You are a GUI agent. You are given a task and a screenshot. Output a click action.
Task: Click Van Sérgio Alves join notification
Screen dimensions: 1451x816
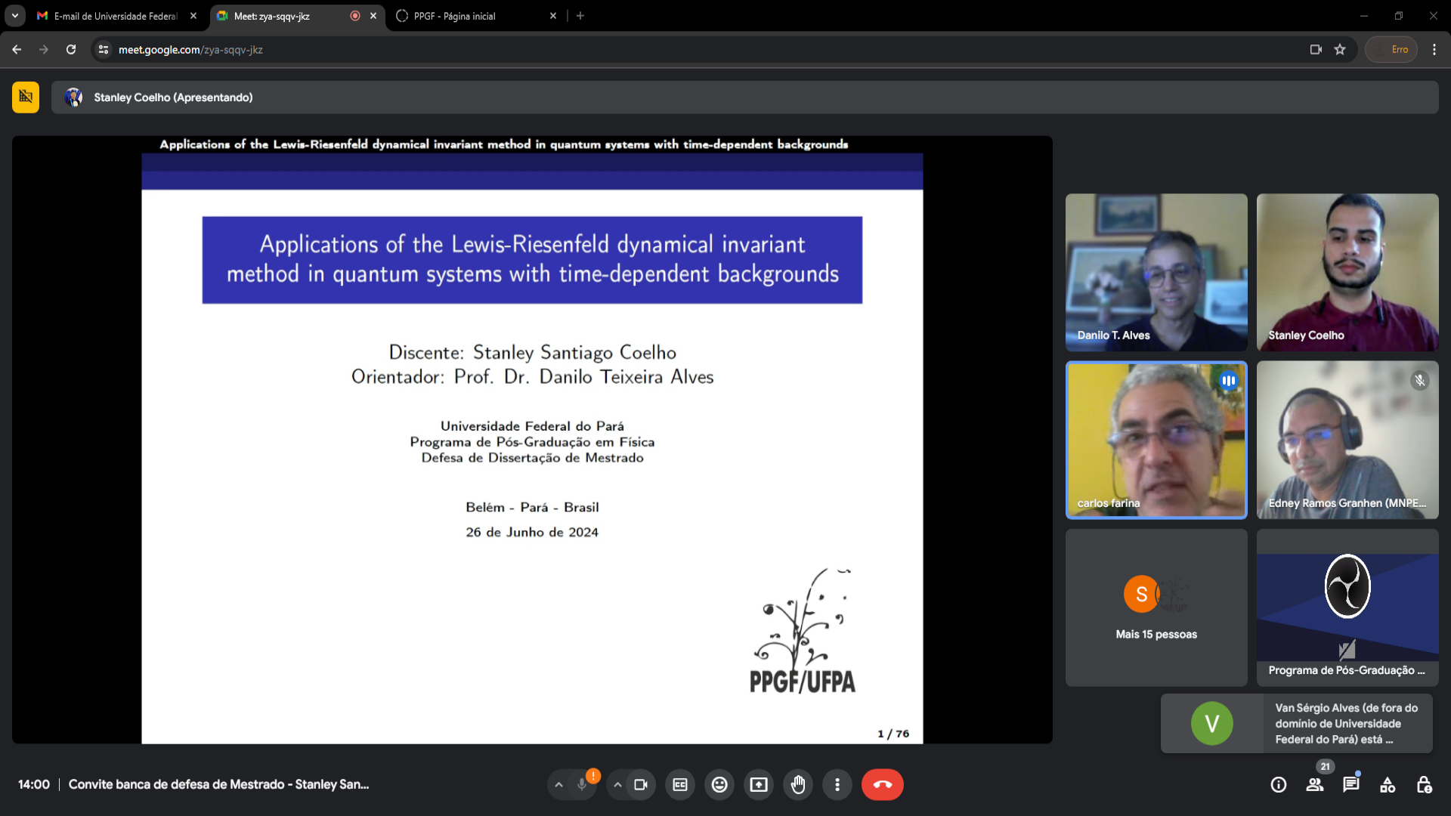click(1297, 723)
